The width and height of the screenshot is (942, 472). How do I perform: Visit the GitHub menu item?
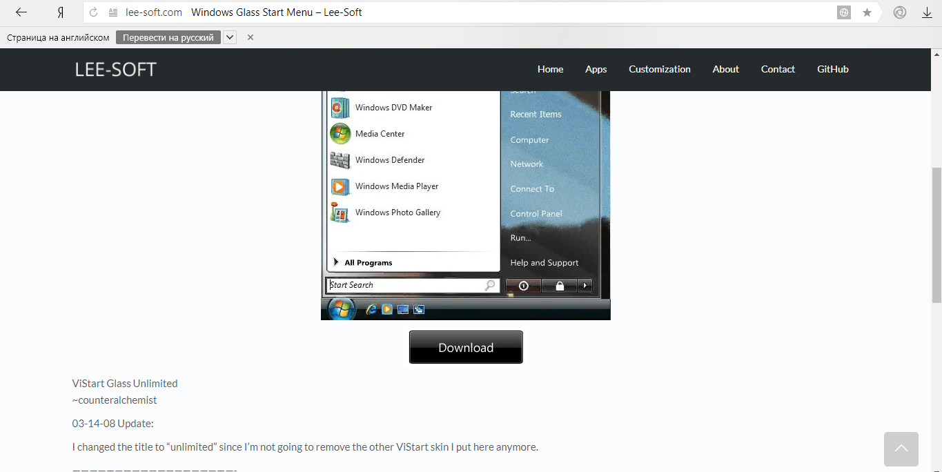coord(833,69)
